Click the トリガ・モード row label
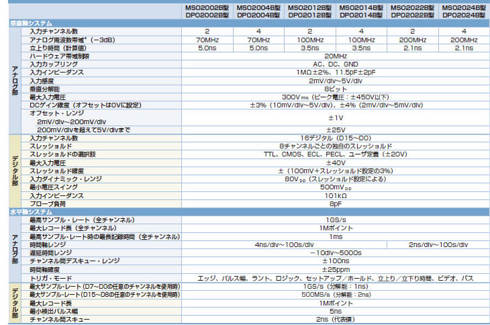 pyautogui.click(x=50, y=278)
